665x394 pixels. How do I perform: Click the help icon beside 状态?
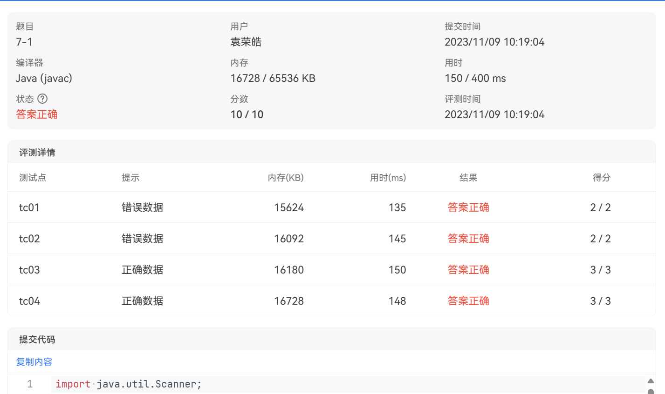click(x=42, y=99)
